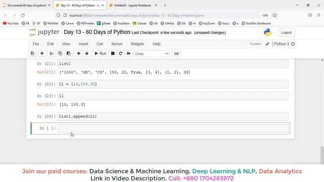
Task: Open the command palette keyboard icon
Action: point(177,54)
